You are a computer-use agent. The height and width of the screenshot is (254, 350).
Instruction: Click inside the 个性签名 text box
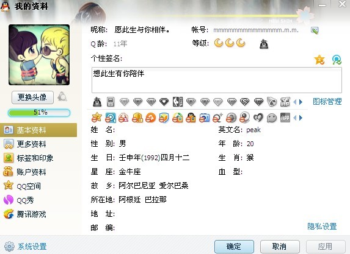point(216,80)
